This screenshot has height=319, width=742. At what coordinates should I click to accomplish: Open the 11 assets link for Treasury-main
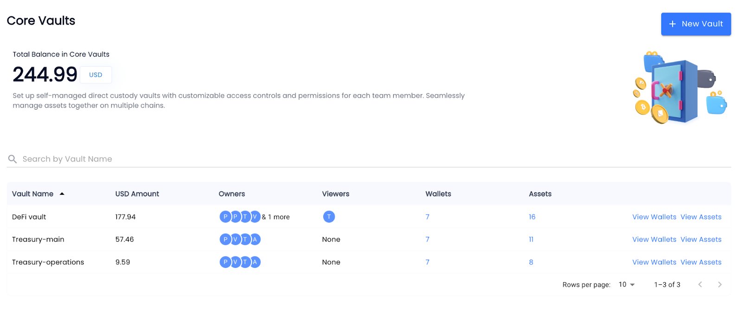coord(531,239)
